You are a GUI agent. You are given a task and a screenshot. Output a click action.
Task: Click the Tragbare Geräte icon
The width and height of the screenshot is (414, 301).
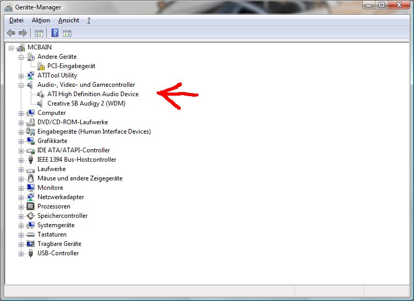point(31,244)
